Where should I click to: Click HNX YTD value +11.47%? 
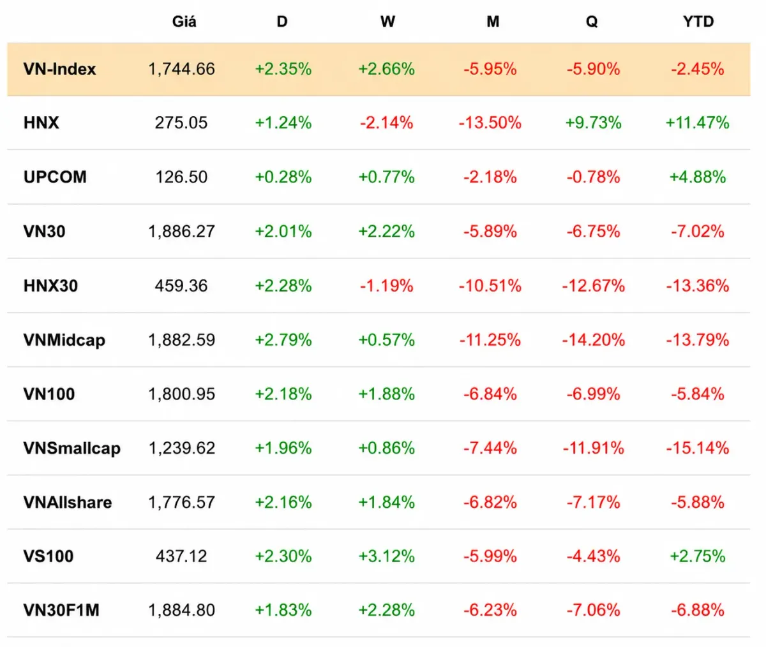click(x=697, y=123)
